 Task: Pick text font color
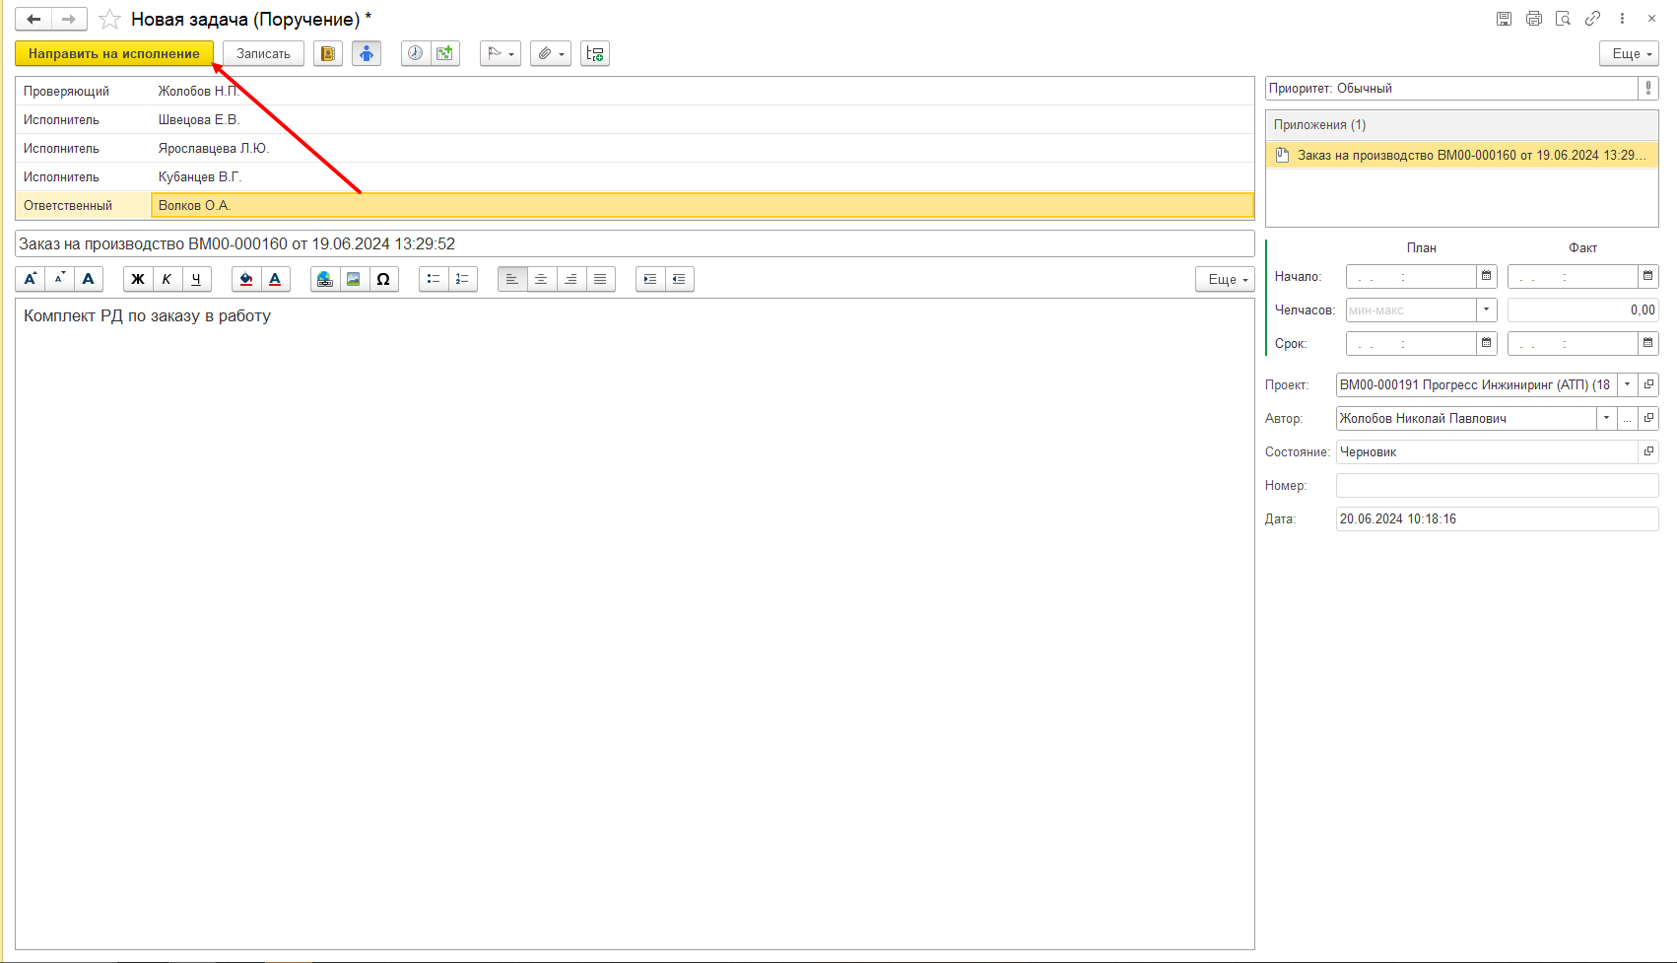point(275,279)
